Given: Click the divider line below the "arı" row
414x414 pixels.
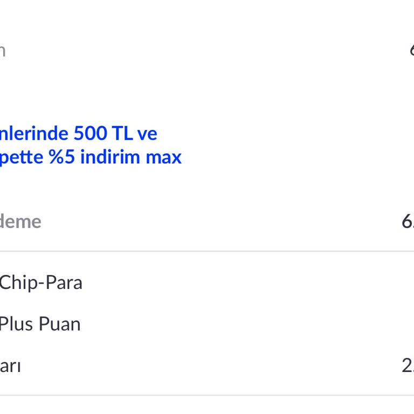Looking at the screenshot, I should [x=207, y=395].
